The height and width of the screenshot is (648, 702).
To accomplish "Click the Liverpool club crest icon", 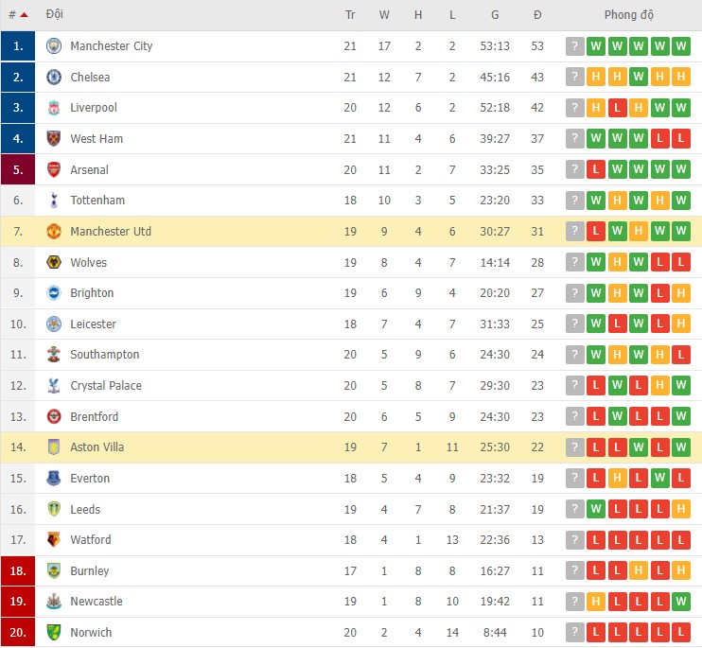I will click(x=54, y=108).
